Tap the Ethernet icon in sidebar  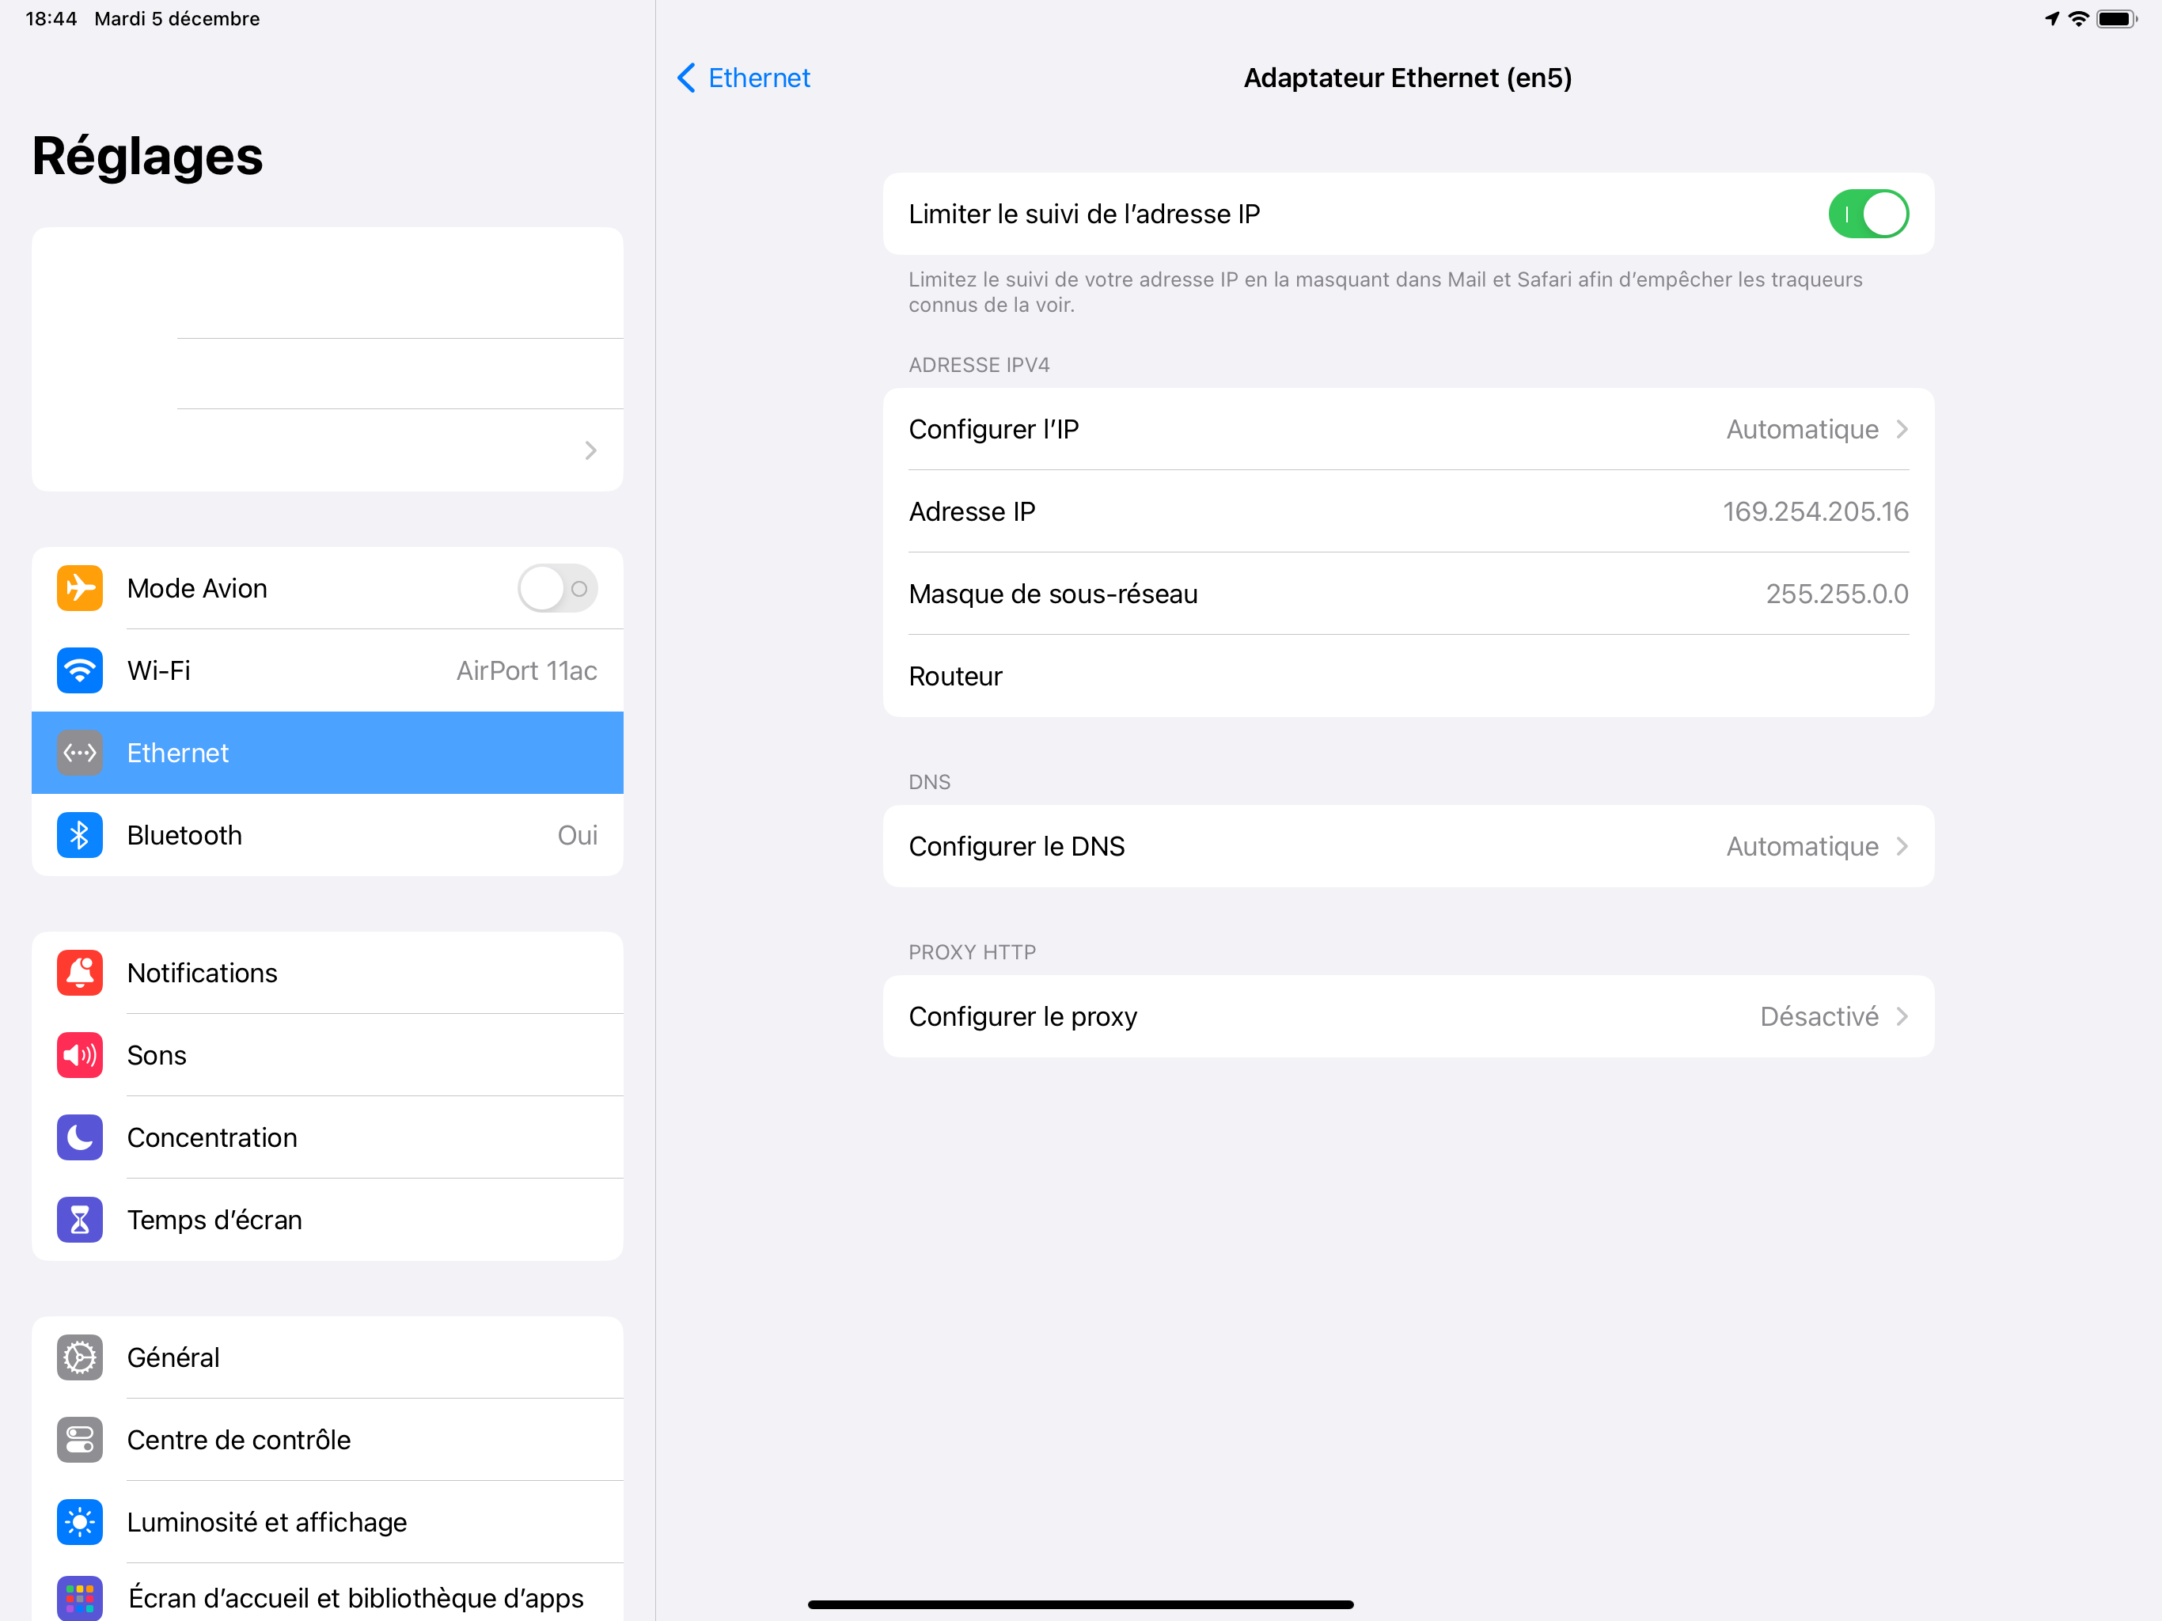click(x=79, y=753)
